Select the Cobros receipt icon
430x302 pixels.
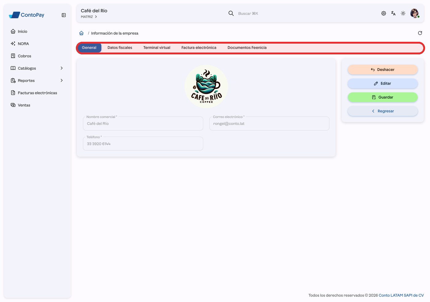click(x=13, y=56)
